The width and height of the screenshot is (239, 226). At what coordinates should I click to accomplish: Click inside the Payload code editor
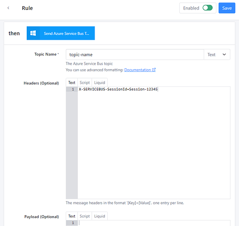(x=154, y=223)
